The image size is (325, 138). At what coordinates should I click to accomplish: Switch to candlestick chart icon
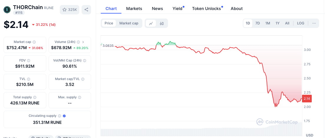click(x=162, y=23)
